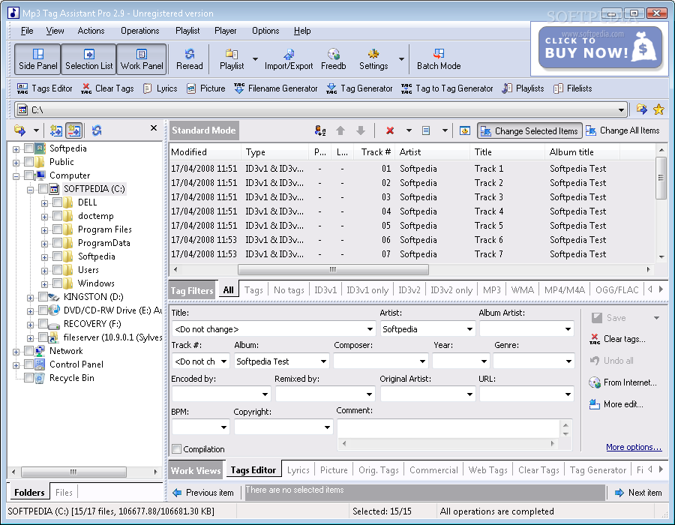Image resolution: width=675 pixels, height=525 pixels.
Task: Click the file list vertical scrollbar thumb
Action: 661,178
